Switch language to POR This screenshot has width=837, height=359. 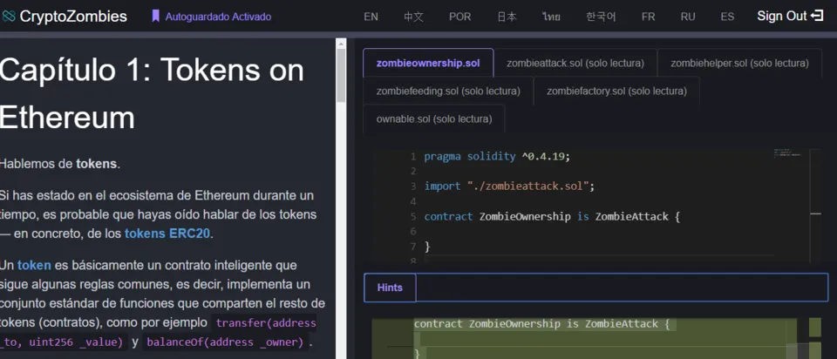coord(459,17)
